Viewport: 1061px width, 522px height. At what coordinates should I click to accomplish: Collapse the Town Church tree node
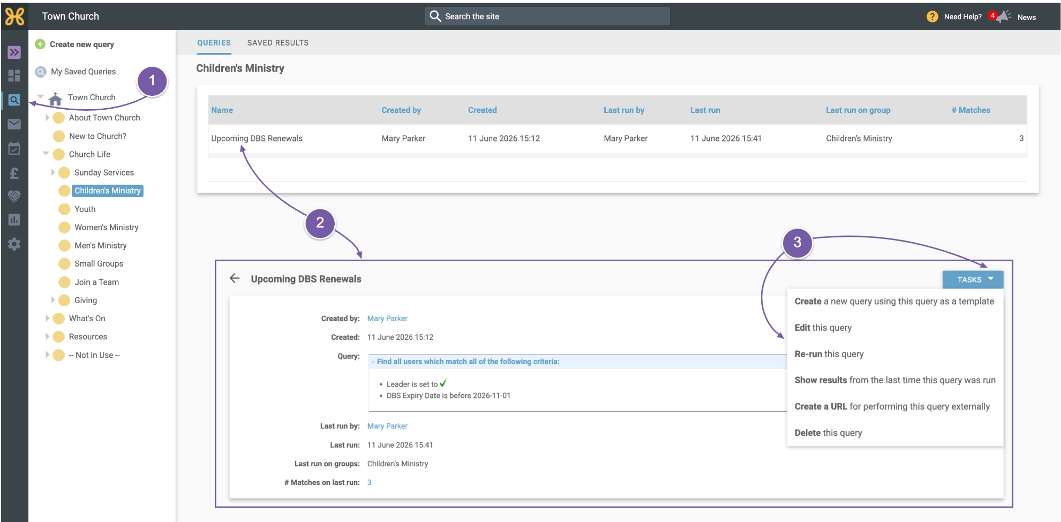click(40, 96)
